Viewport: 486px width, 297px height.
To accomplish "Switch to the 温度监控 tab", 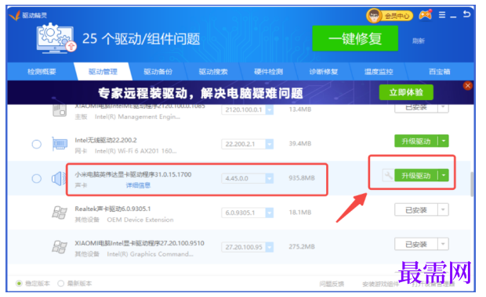I will [379, 72].
